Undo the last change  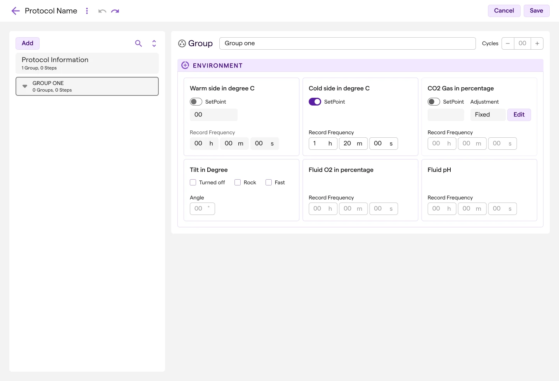pos(102,11)
